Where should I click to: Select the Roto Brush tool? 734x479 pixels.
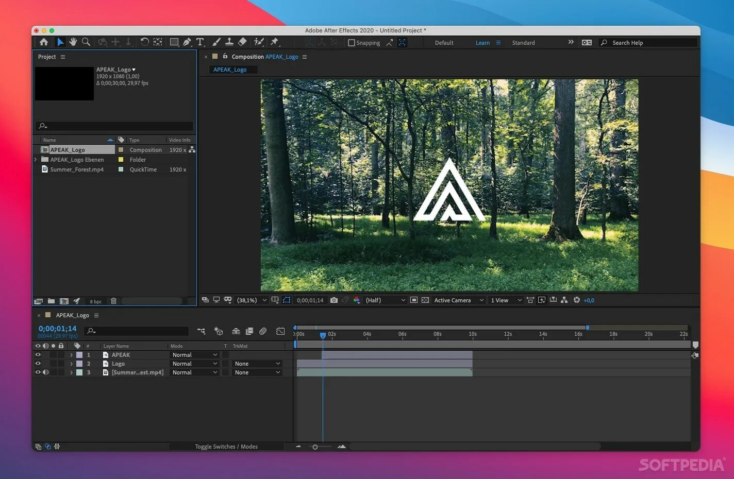point(259,42)
